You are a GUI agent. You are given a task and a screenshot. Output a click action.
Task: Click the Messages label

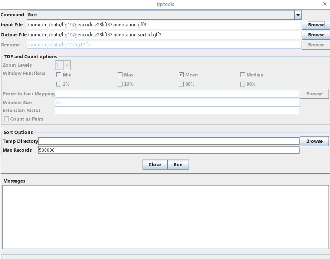click(x=14, y=181)
